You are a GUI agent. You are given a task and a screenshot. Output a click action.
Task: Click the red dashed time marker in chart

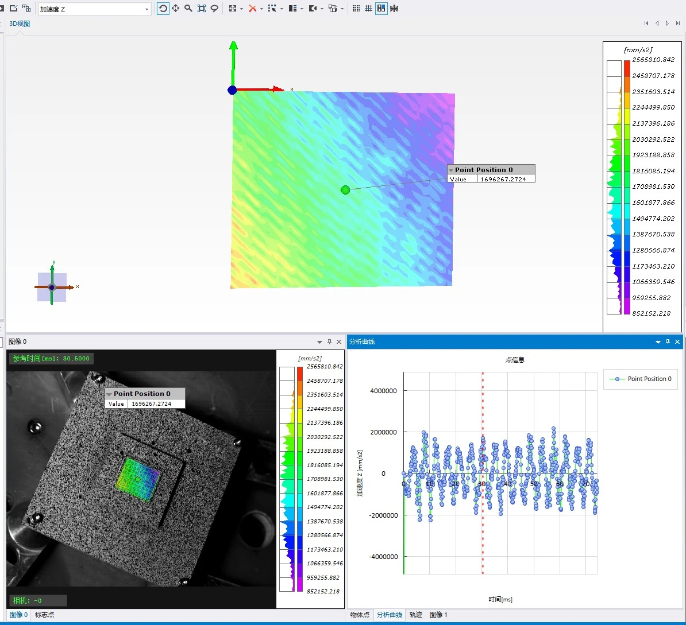483,473
